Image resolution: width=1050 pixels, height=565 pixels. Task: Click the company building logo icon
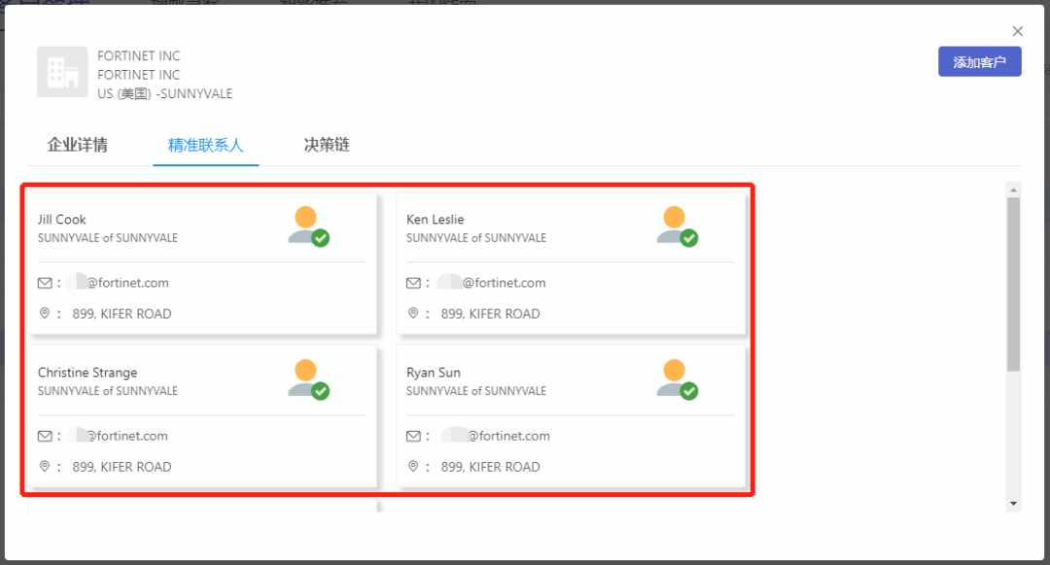click(62, 72)
